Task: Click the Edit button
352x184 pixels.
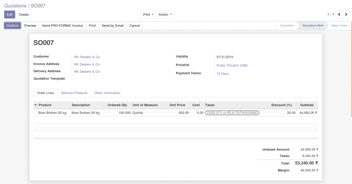Action: coord(10,15)
